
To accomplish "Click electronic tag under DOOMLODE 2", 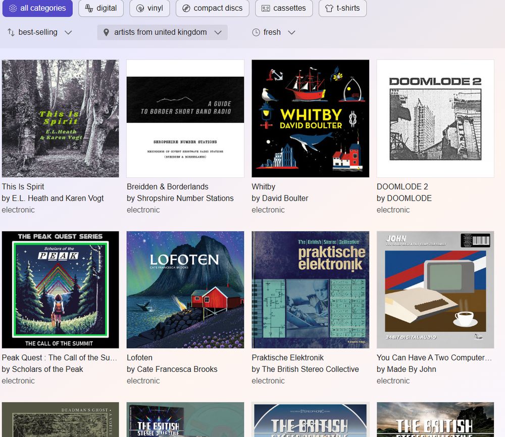I will pos(393,210).
